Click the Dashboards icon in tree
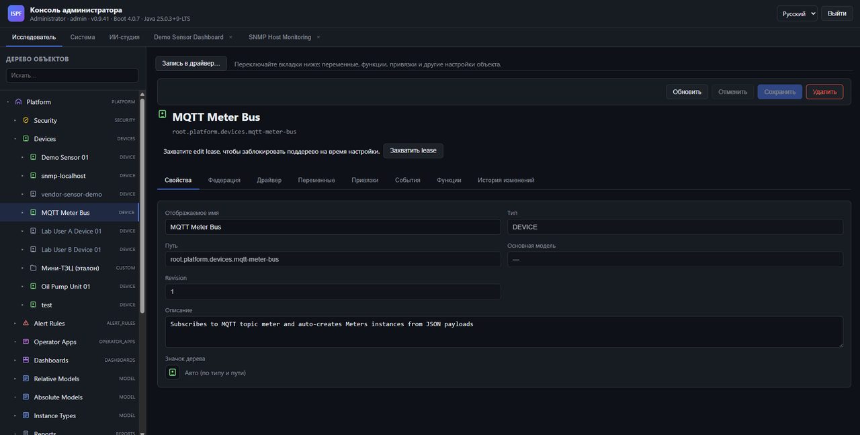 tap(26, 360)
